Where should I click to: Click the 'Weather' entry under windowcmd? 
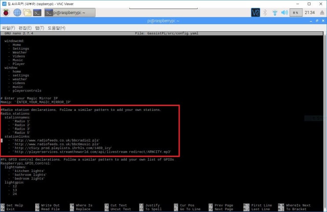click(x=20, y=52)
